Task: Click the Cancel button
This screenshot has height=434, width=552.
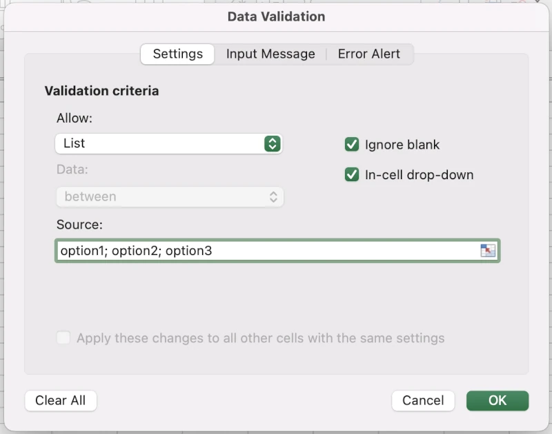Action: coord(423,400)
